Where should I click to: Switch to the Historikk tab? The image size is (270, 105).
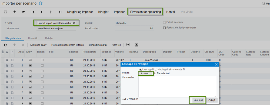[x=33, y=38]
